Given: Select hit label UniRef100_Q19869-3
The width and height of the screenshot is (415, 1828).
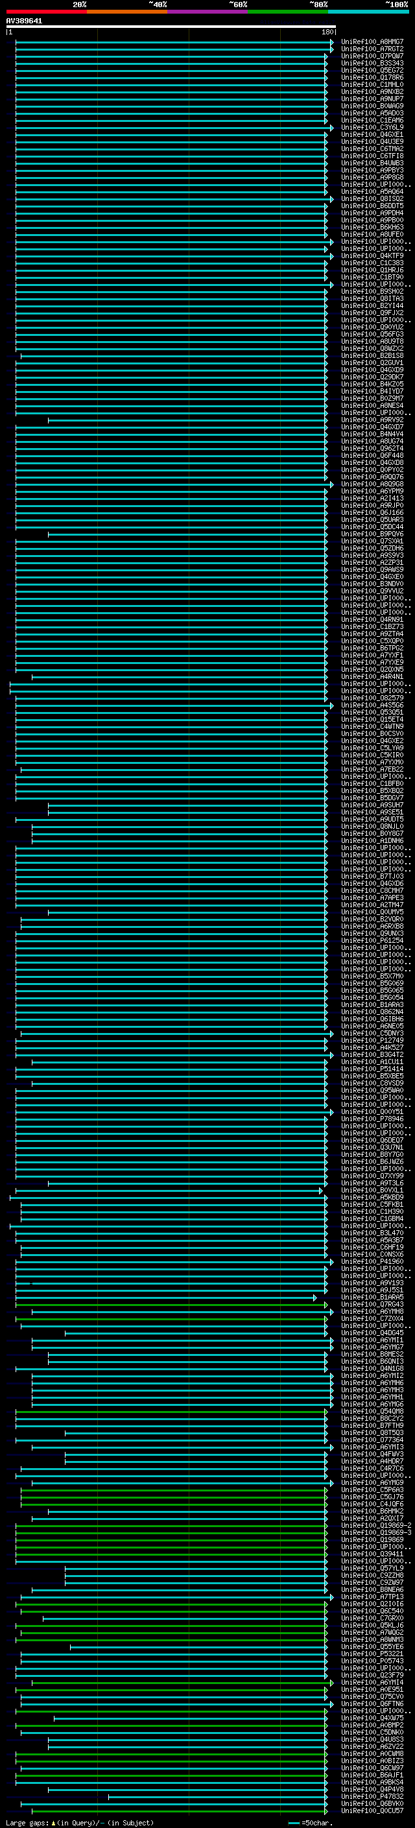Looking at the screenshot, I should tap(376, 1534).
